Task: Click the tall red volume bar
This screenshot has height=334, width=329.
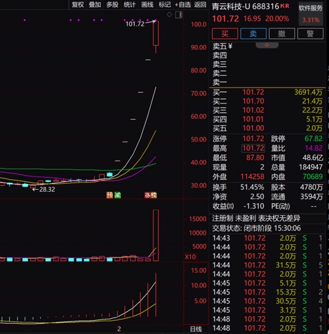Action: 156,235
